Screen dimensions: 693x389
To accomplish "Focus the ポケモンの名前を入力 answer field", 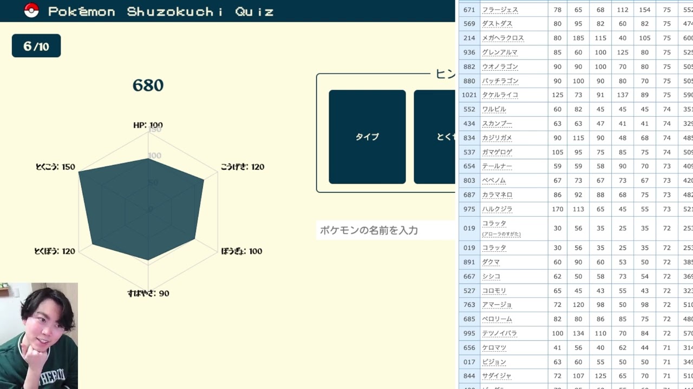I will tap(385, 230).
